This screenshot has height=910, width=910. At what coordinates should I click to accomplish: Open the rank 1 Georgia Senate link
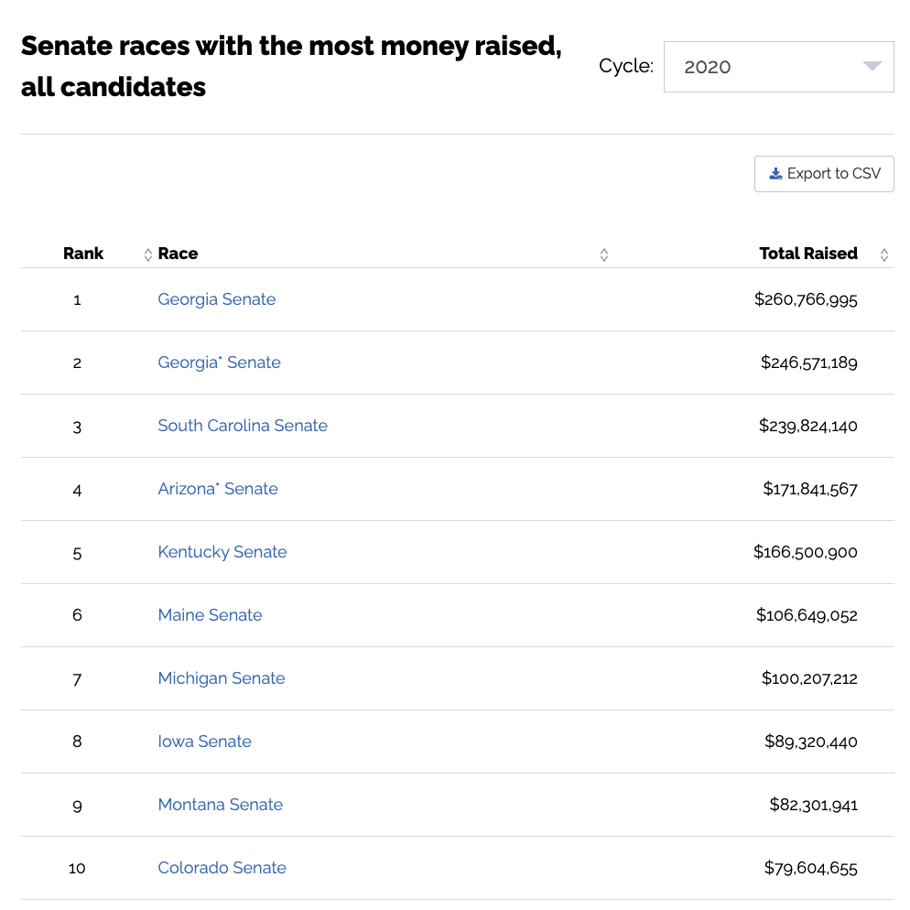pos(216,299)
